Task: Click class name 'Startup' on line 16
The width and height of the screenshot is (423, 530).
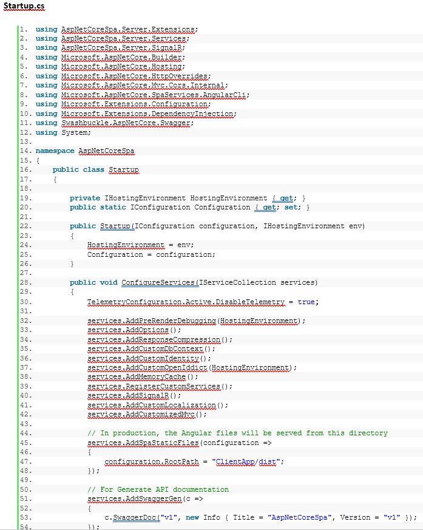Action: (124, 169)
